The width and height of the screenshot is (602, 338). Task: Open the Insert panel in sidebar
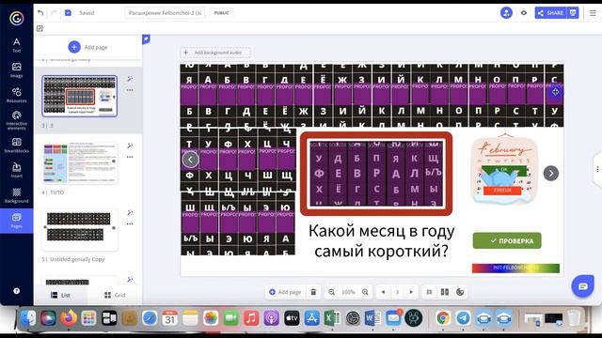(x=17, y=170)
